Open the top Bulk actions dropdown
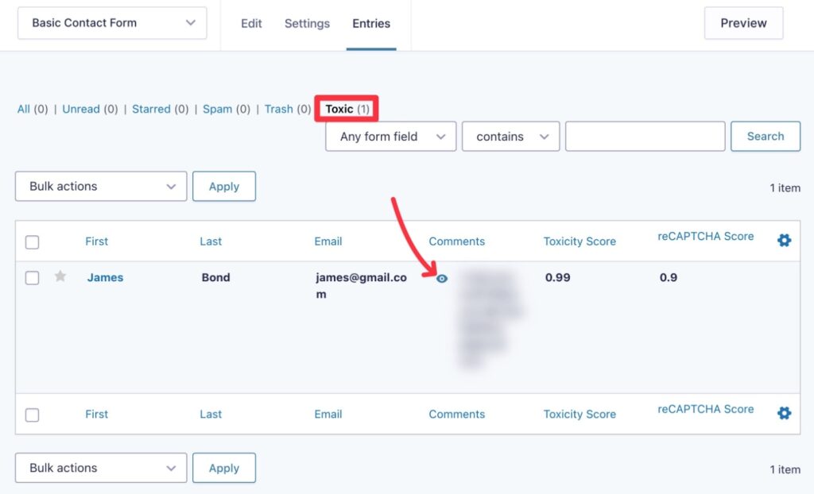The width and height of the screenshot is (814, 494). point(100,186)
